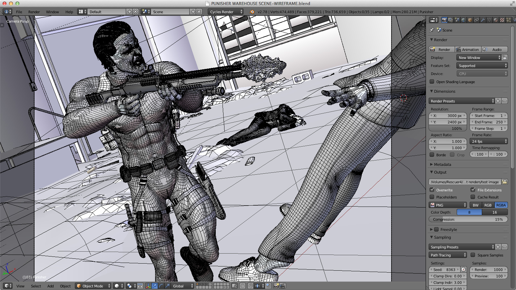Open the 3D view Add menu
The image size is (516, 290).
point(51,286)
